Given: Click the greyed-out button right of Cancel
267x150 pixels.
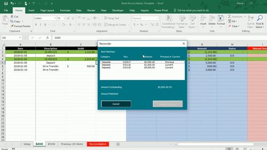Looking at the screenshot, I should [168, 104].
